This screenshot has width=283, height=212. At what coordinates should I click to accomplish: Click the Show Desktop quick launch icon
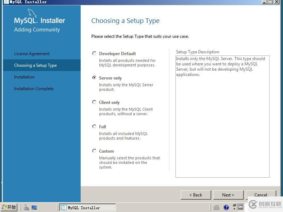coord(34,207)
